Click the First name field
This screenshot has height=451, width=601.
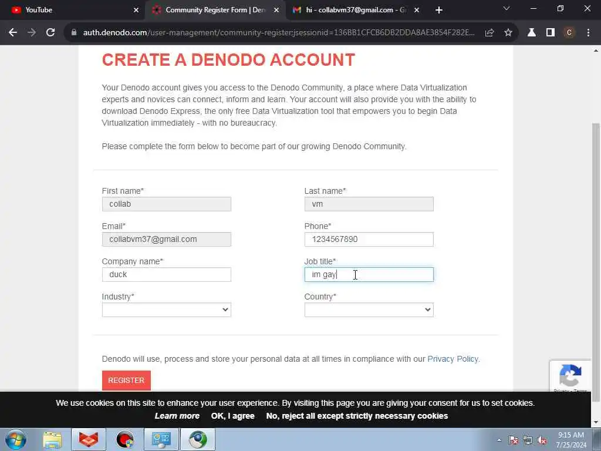tap(166, 204)
